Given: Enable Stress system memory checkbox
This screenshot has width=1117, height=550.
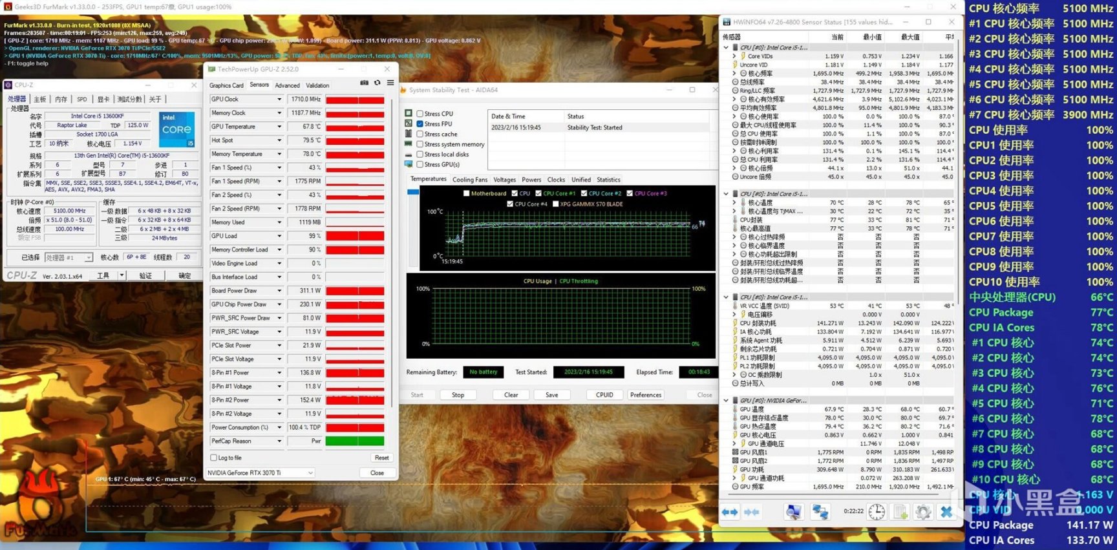Looking at the screenshot, I should click(420, 144).
